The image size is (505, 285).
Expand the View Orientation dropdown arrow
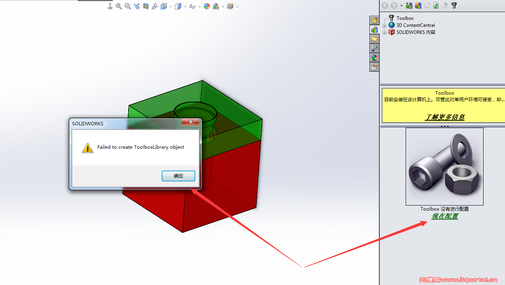click(171, 7)
